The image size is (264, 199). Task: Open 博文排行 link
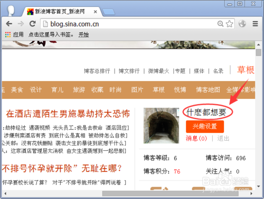(x=129, y=71)
